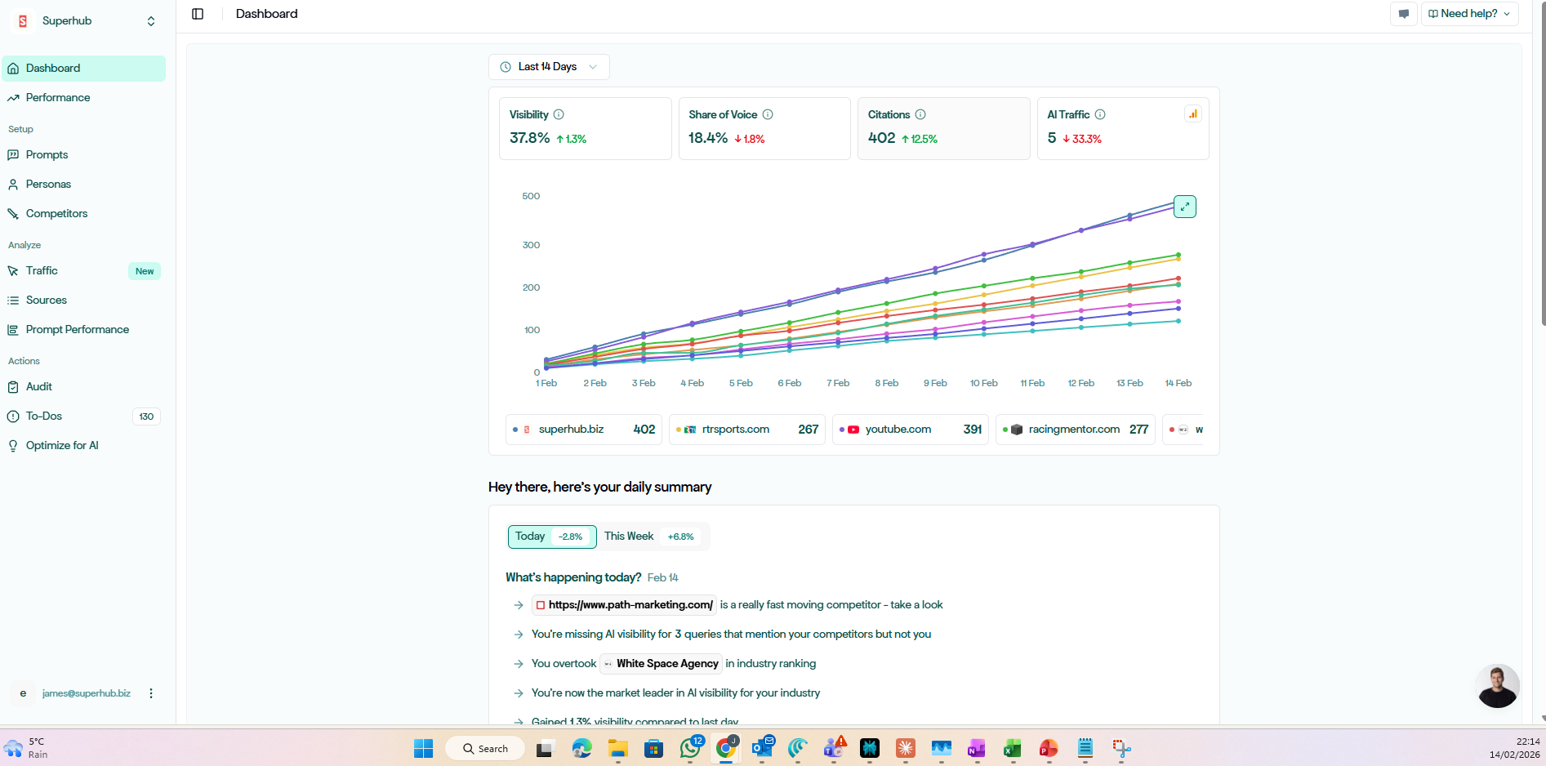Open PowerPoint from taskbar
The image size is (1546, 766).
[1049, 748]
